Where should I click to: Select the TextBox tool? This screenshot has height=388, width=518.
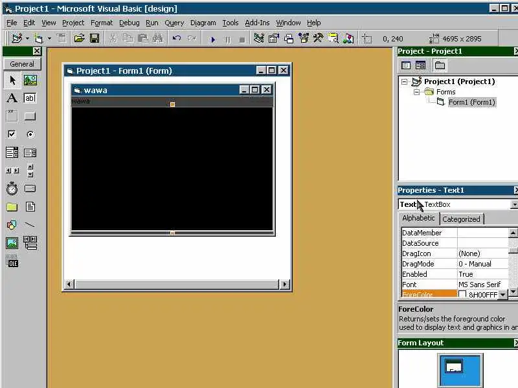click(30, 98)
